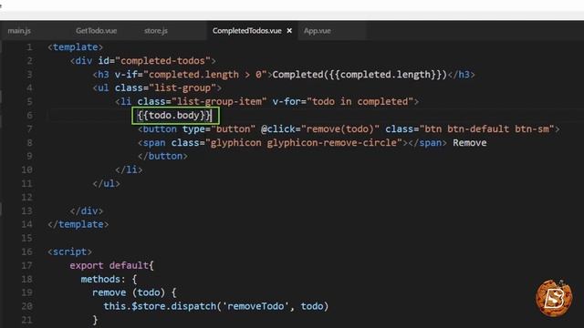Place cursor in {{todo.body}} expression

pyautogui.click(x=173, y=116)
